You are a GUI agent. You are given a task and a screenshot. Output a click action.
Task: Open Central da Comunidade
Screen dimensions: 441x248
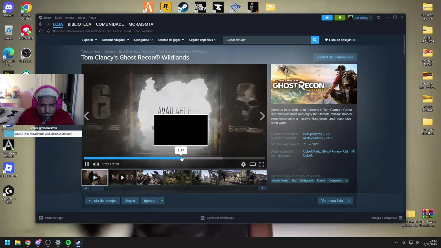click(x=335, y=57)
